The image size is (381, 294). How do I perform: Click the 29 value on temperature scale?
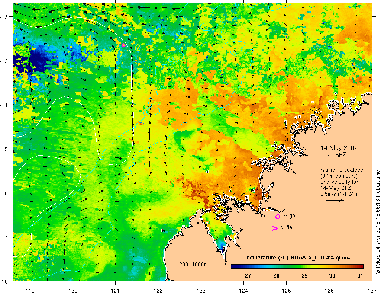tap(304, 275)
